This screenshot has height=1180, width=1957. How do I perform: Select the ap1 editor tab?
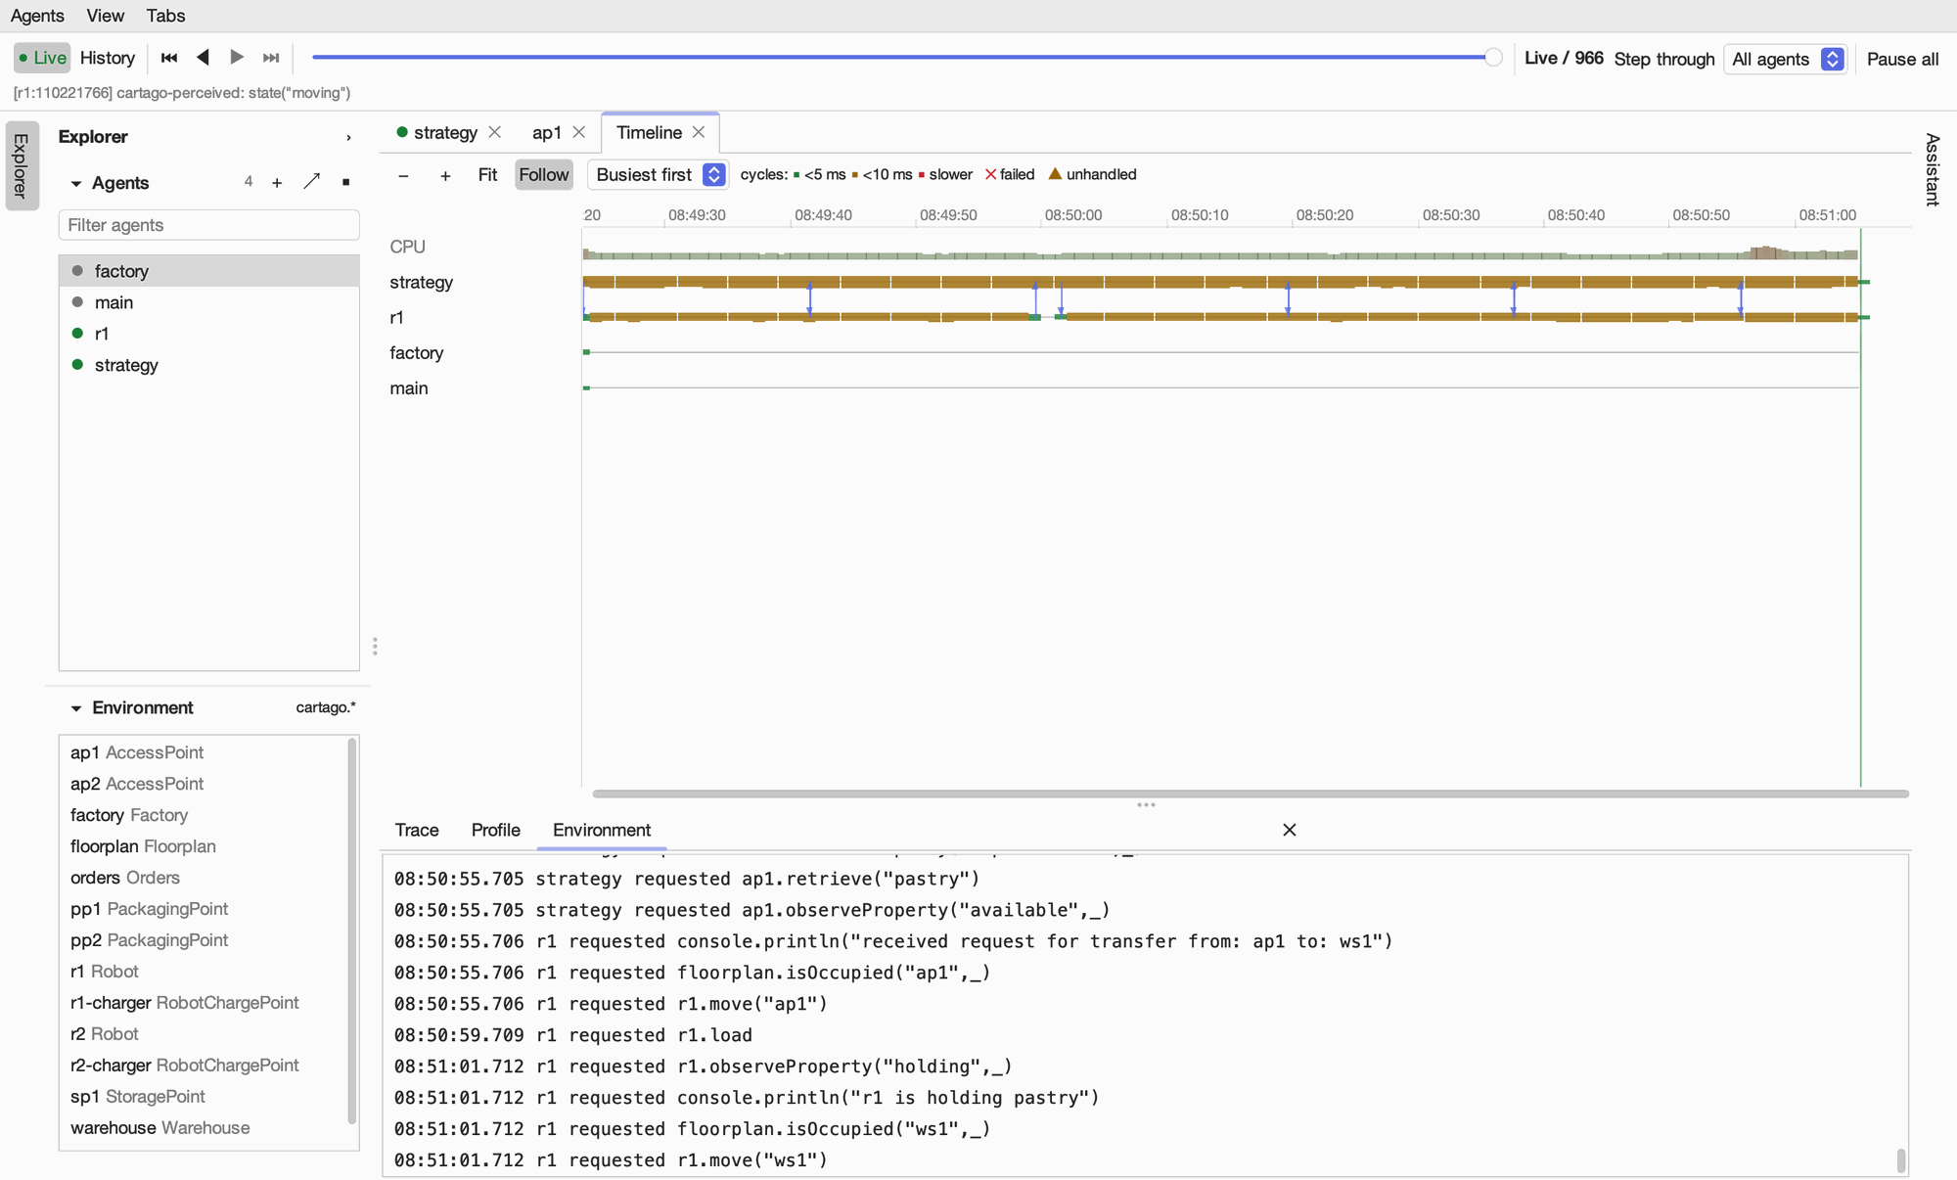point(546,132)
